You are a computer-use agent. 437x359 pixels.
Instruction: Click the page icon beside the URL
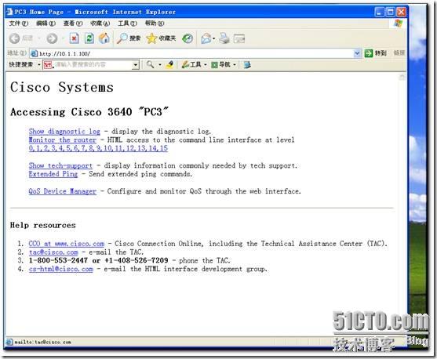pyautogui.click(x=34, y=53)
